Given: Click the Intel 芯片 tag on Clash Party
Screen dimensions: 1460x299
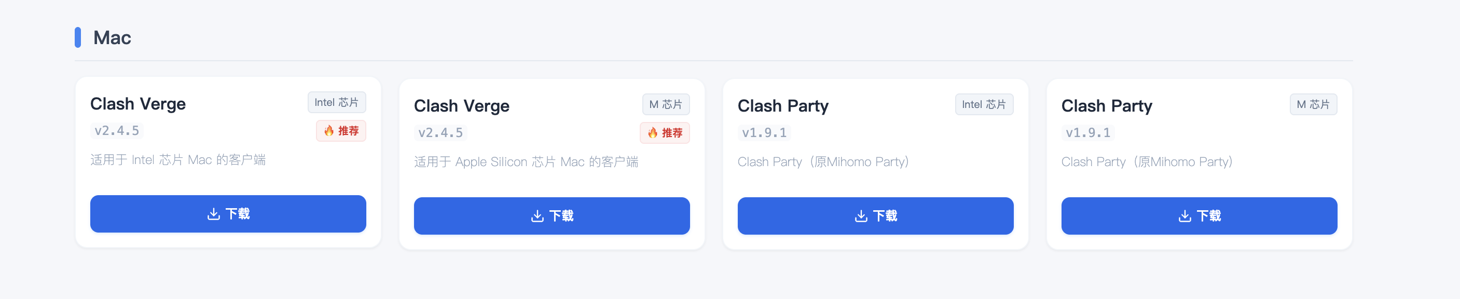Looking at the screenshot, I should tap(984, 104).
